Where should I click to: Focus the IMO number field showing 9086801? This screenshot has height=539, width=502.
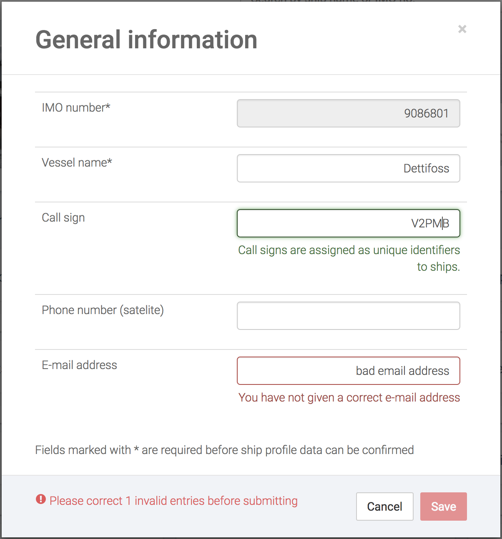tap(349, 113)
